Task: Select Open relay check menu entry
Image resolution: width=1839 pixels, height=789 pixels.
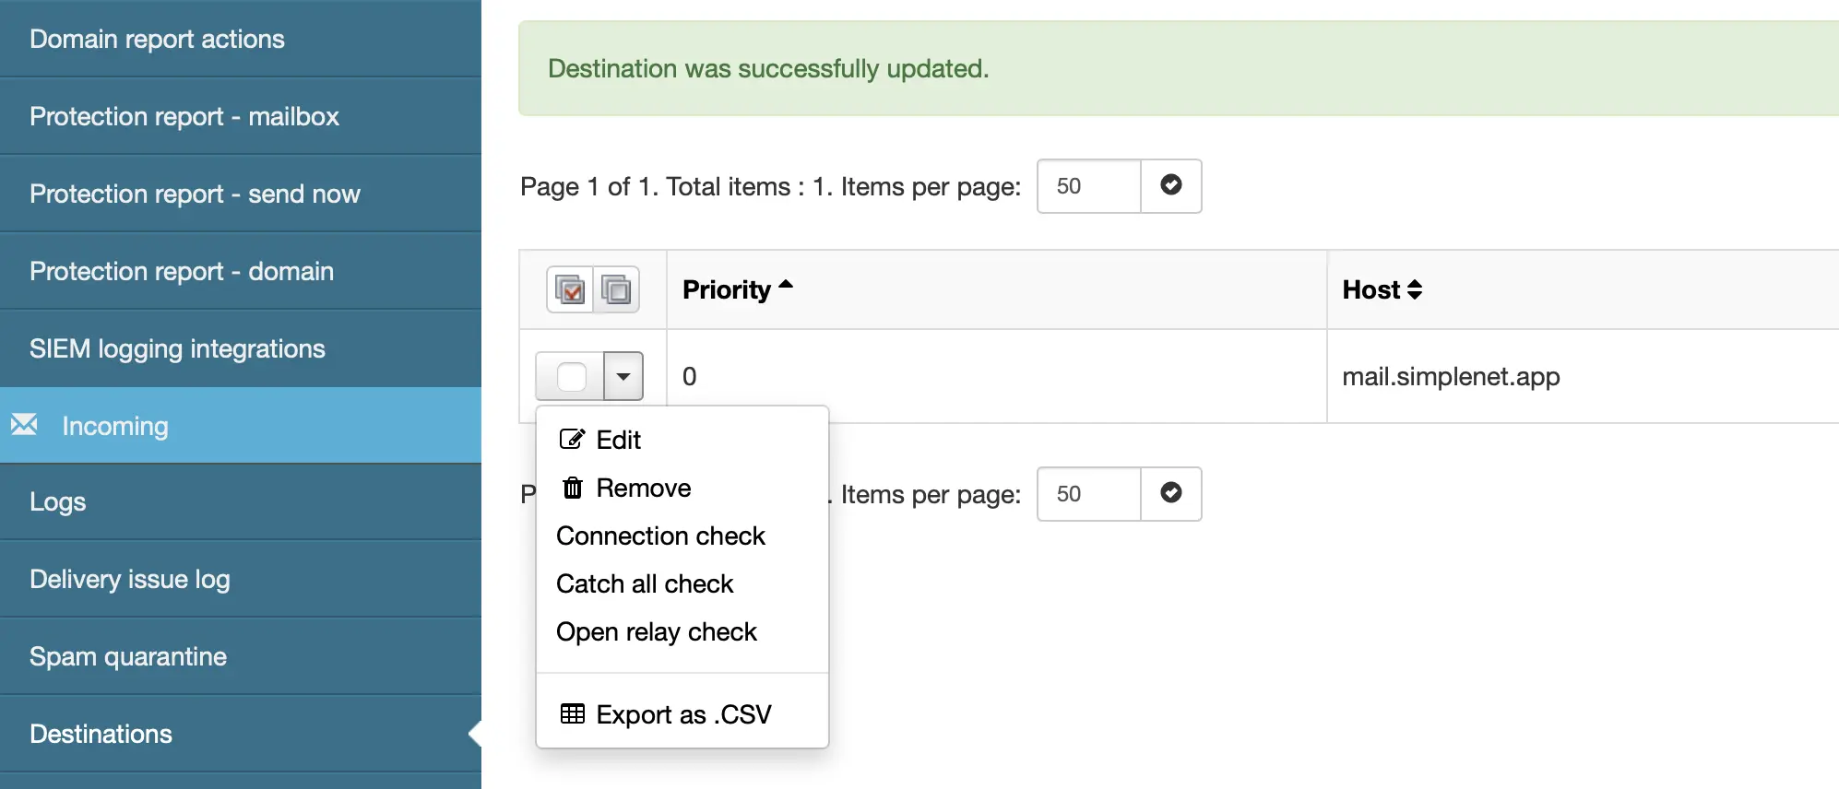Action: click(x=656, y=631)
